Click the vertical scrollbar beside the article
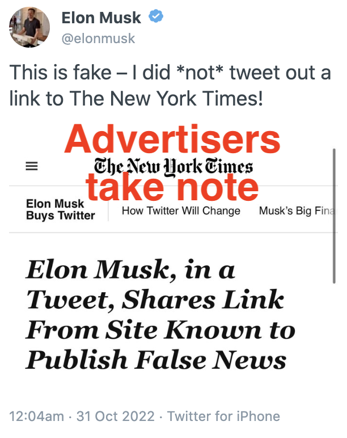This screenshot has height=438, width=347. click(x=334, y=216)
